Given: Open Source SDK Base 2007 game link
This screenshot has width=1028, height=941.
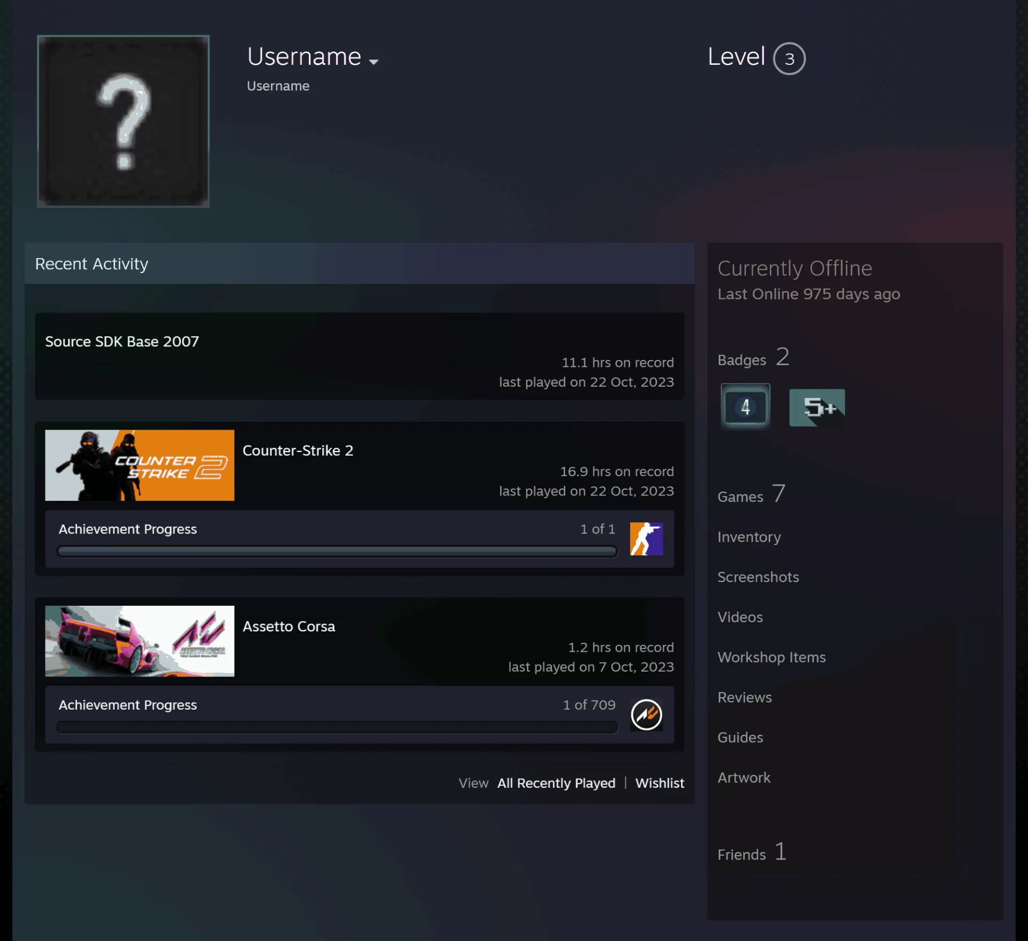Looking at the screenshot, I should [122, 341].
